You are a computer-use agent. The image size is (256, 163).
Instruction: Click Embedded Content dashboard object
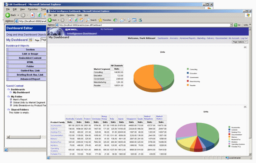tap(26, 58)
